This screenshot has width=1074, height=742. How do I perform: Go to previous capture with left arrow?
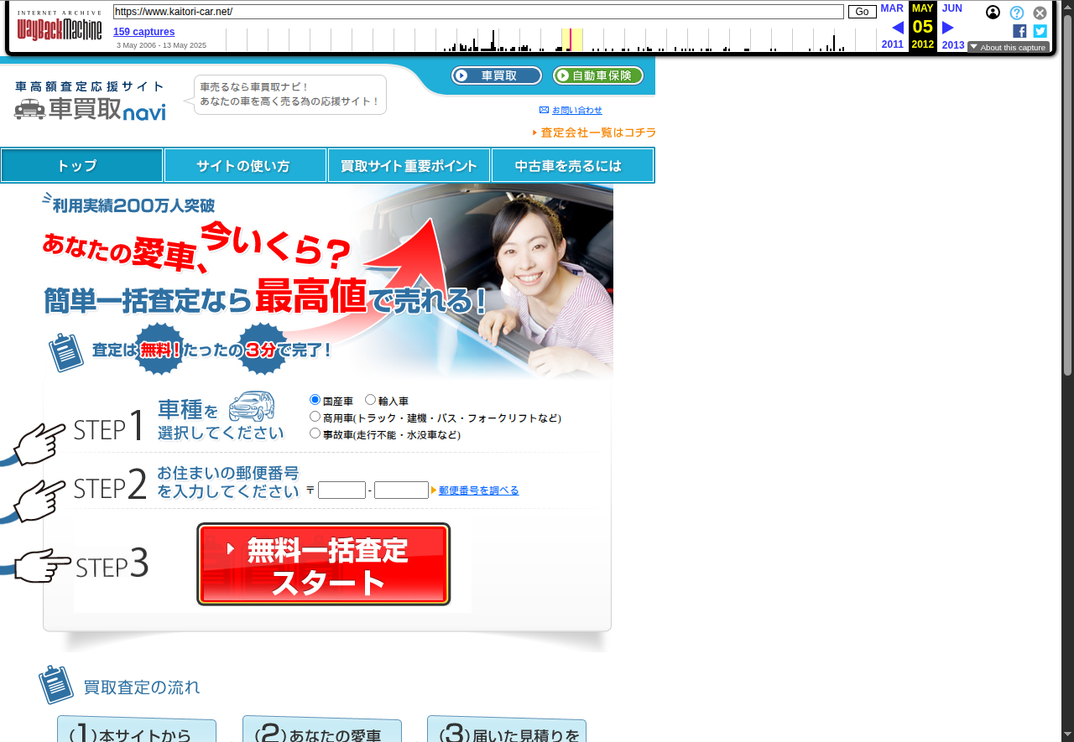(x=897, y=28)
